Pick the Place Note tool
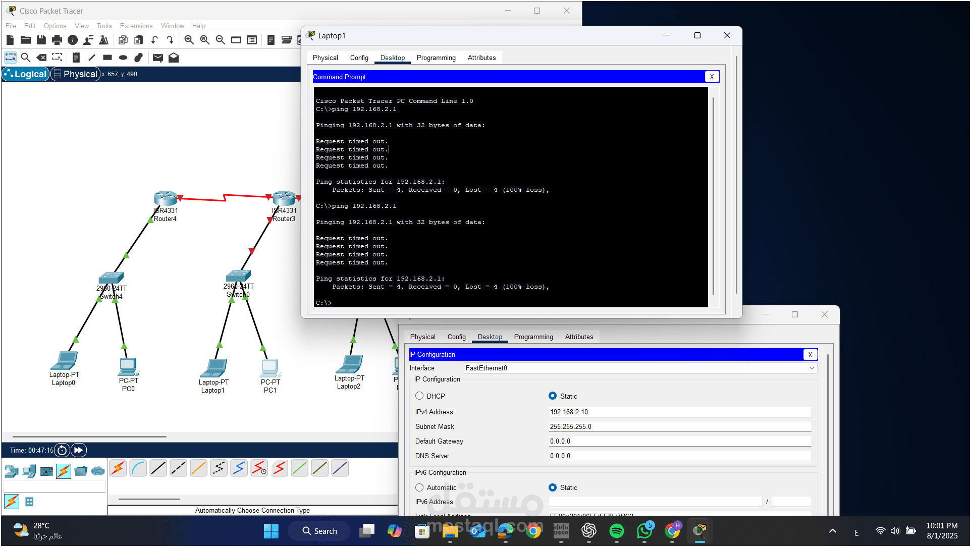The width and height of the screenshot is (971, 547). [x=76, y=58]
